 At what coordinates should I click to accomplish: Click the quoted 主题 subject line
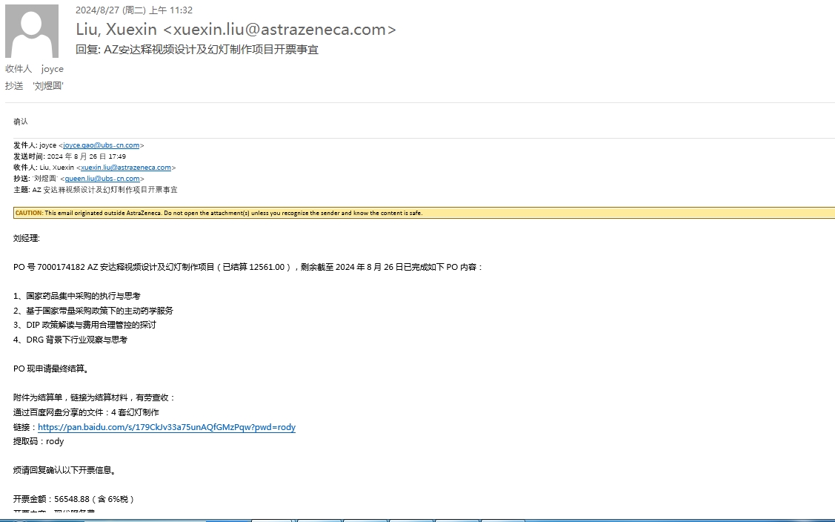[x=96, y=190]
